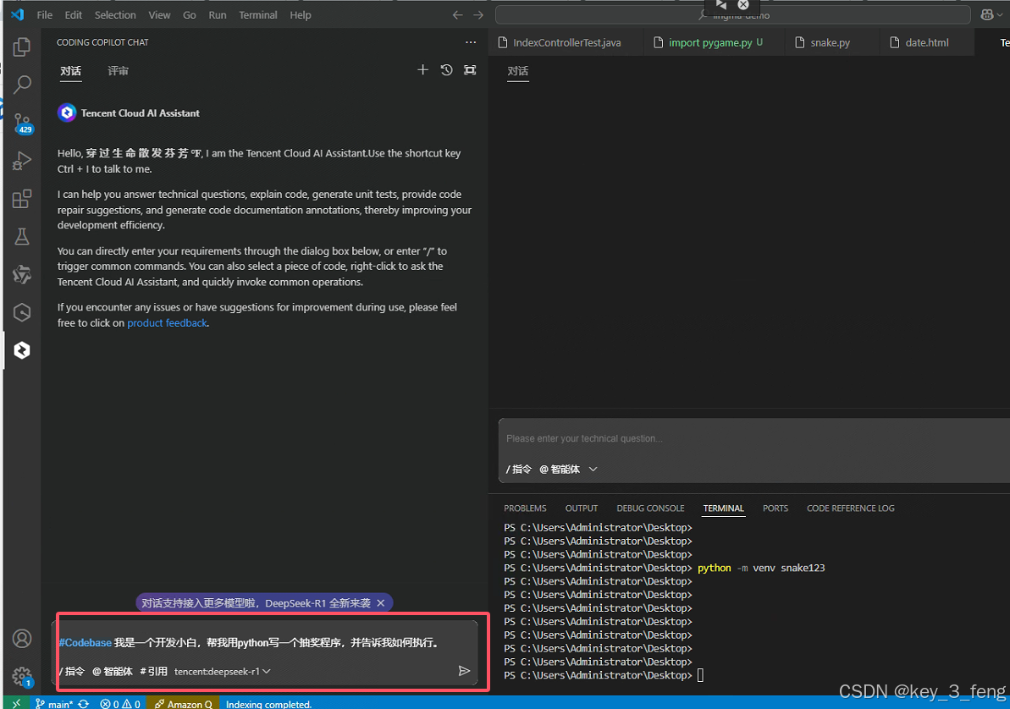Open the File menu
1010x709 pixels.
point(44,15)
